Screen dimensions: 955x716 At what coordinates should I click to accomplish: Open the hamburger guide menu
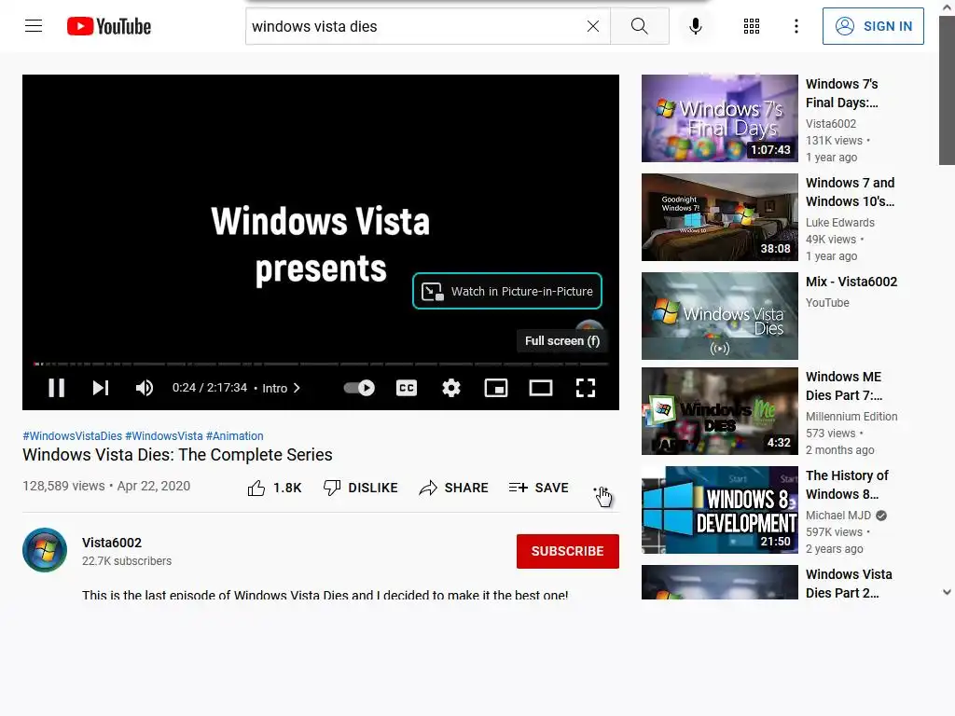34,26
